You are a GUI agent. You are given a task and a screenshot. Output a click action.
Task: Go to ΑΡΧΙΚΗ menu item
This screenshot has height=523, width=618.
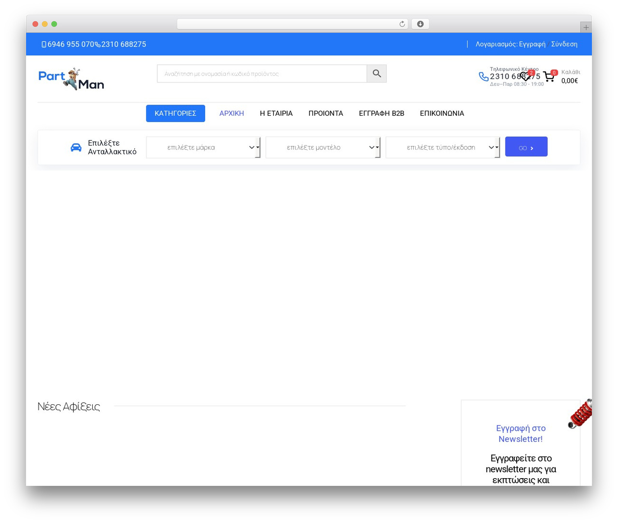coord(232,113)
